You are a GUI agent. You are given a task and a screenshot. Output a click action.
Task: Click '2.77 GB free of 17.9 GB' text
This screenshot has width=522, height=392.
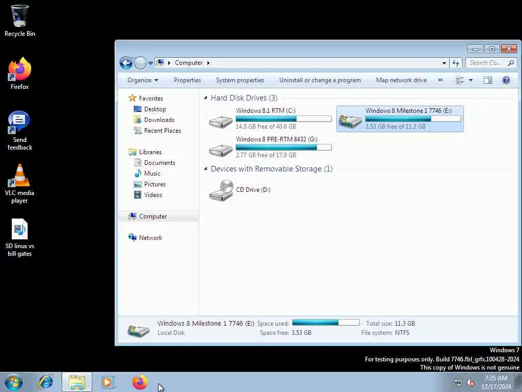point(266,155)
